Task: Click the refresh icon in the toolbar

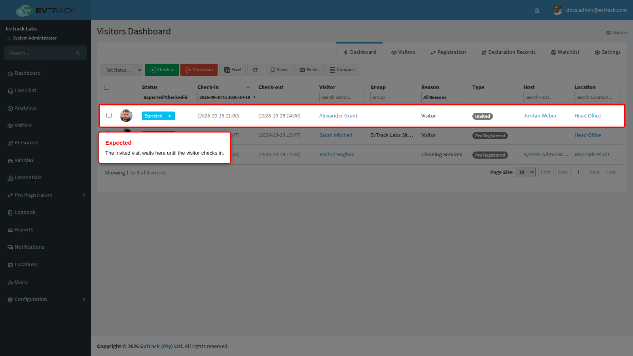Action: (255, 70)
